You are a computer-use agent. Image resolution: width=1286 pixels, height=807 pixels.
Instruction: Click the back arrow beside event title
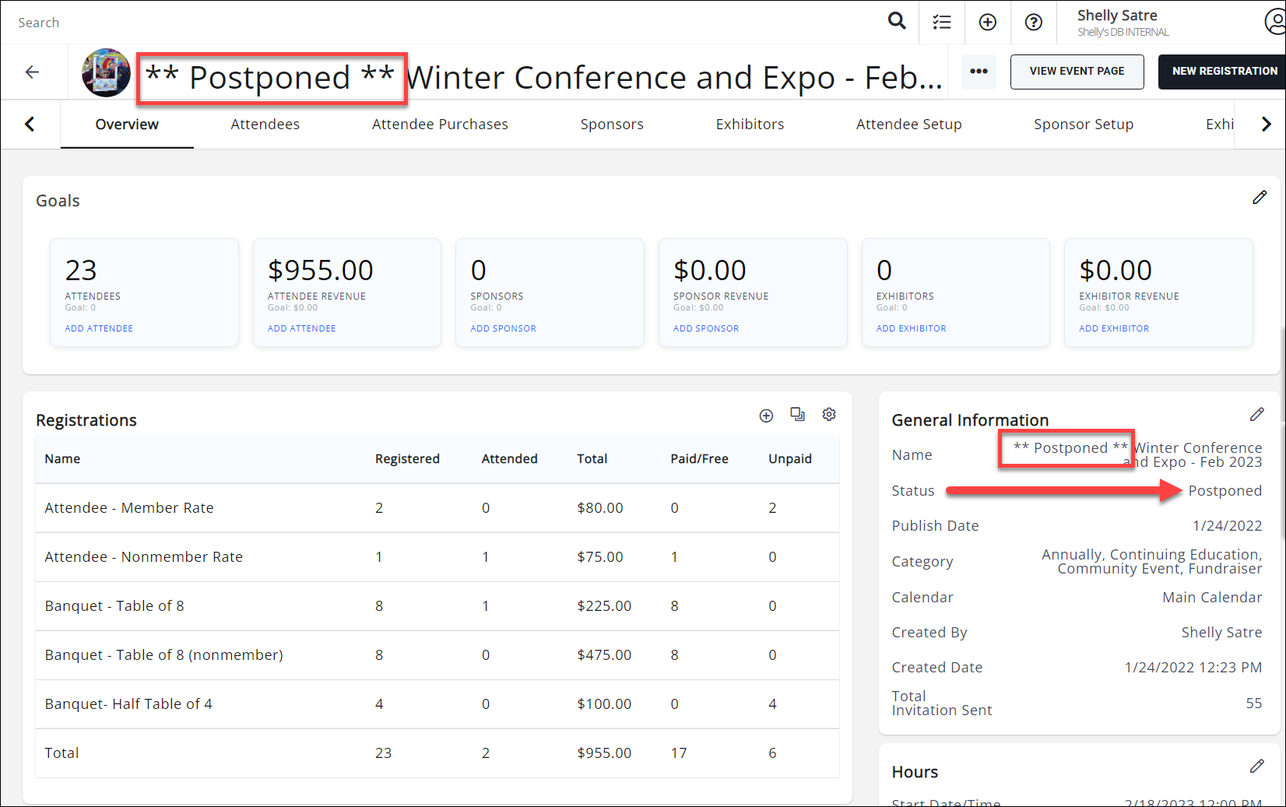[x=32, y=72]
